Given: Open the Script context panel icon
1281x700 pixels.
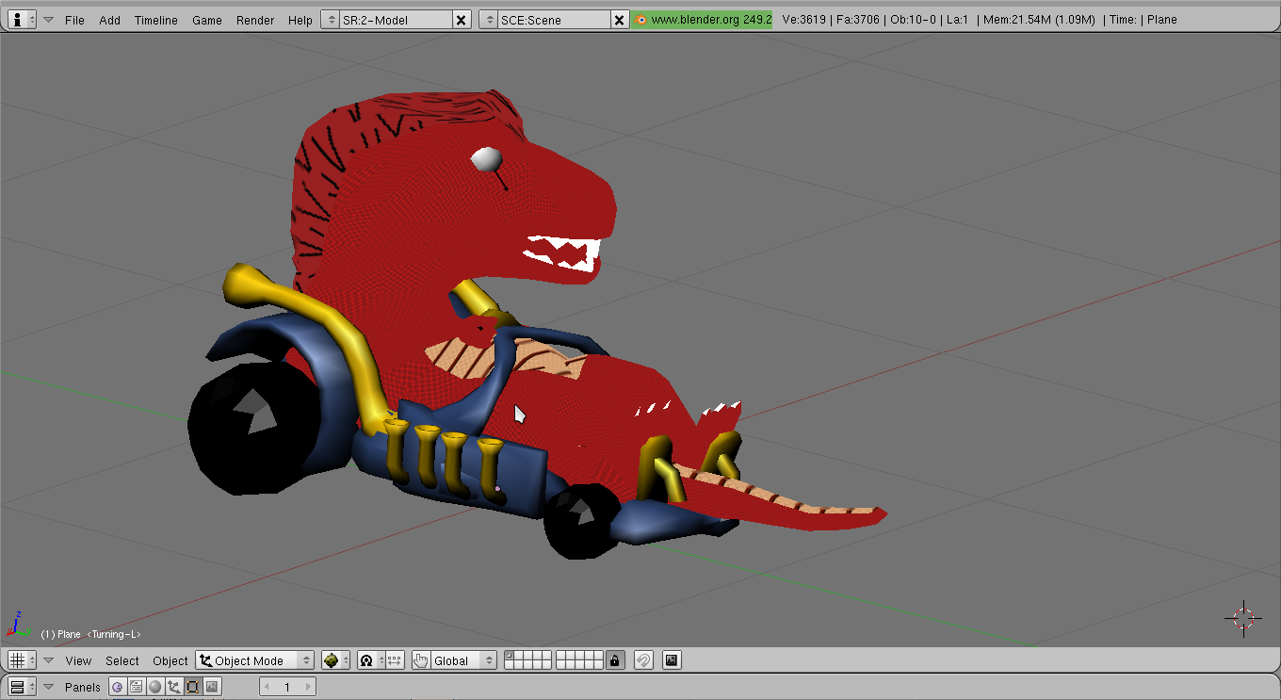Looking at the screenshot, I should click(x=137, y=687).
